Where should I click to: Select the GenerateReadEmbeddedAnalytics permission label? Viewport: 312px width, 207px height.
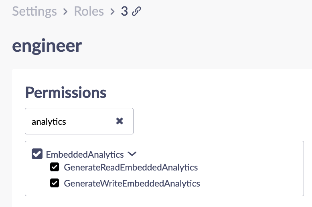(x=131, y=167)
